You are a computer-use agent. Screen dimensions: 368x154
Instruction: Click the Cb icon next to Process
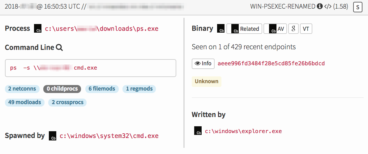point(38,29)
